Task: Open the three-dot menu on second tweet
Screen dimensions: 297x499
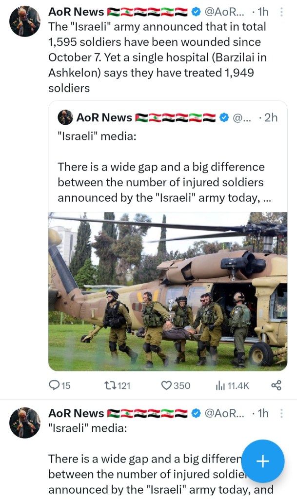Action: (281, 413)
